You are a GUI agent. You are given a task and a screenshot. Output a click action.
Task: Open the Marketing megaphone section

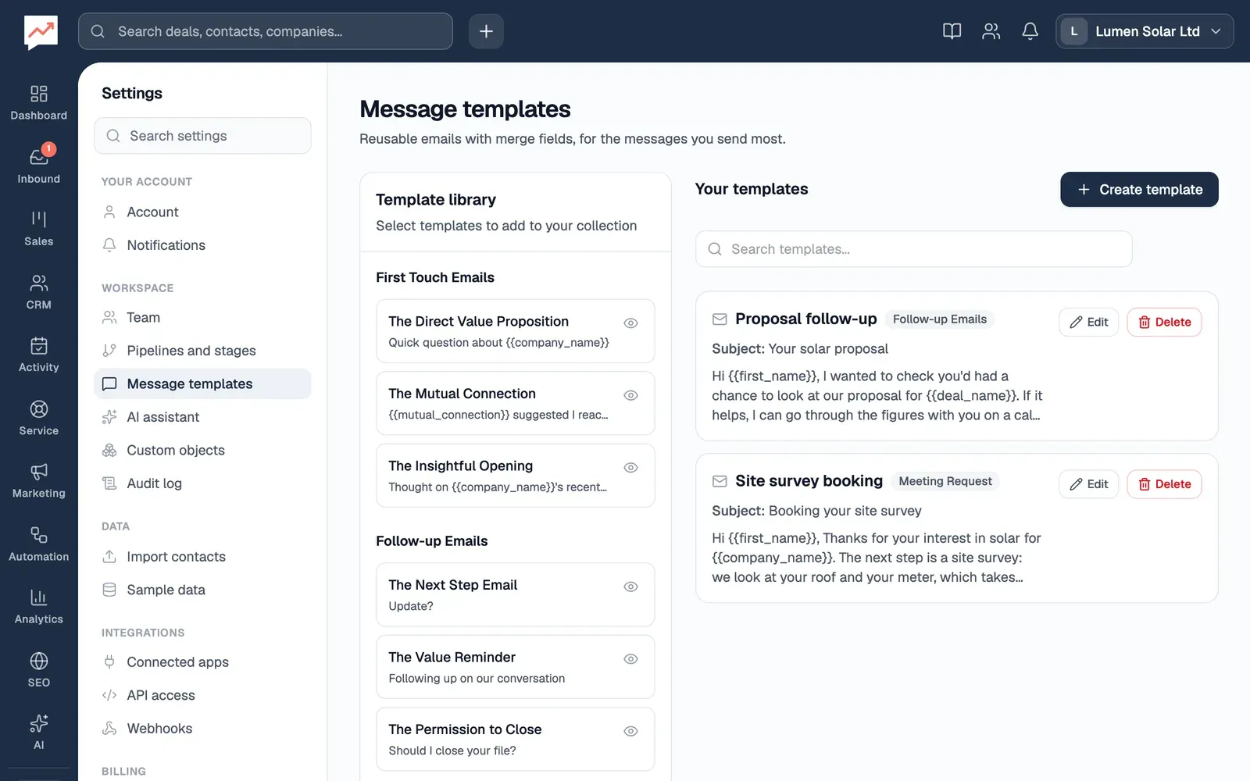[x=38, y=480]
